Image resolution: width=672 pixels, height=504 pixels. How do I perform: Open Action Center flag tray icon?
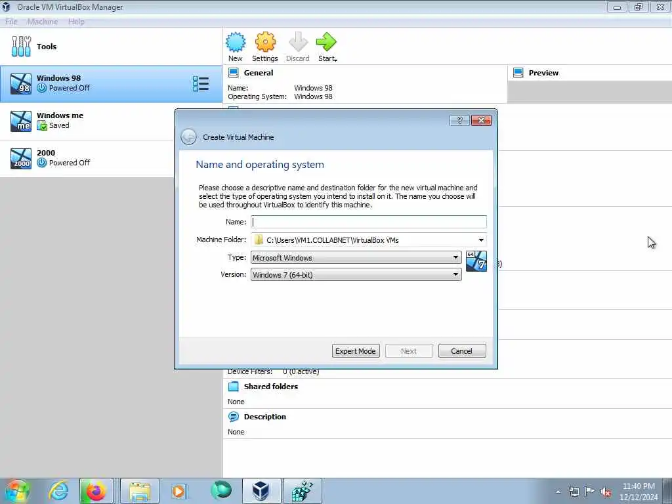590,492
